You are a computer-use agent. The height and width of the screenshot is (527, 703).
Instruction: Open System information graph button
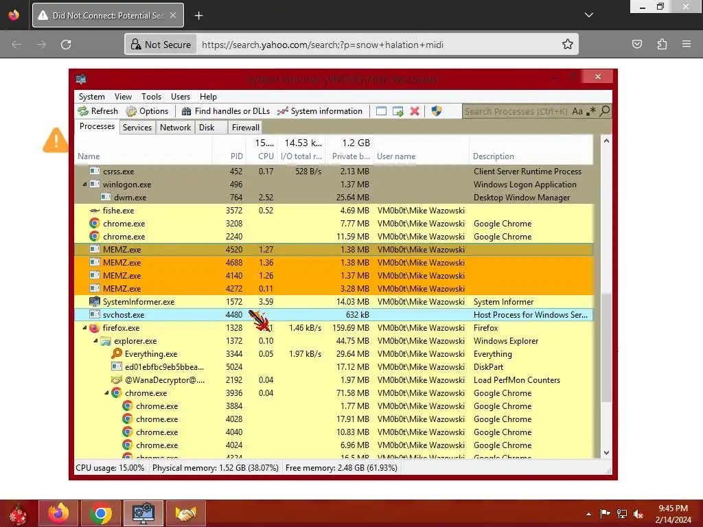coord(320,111)
